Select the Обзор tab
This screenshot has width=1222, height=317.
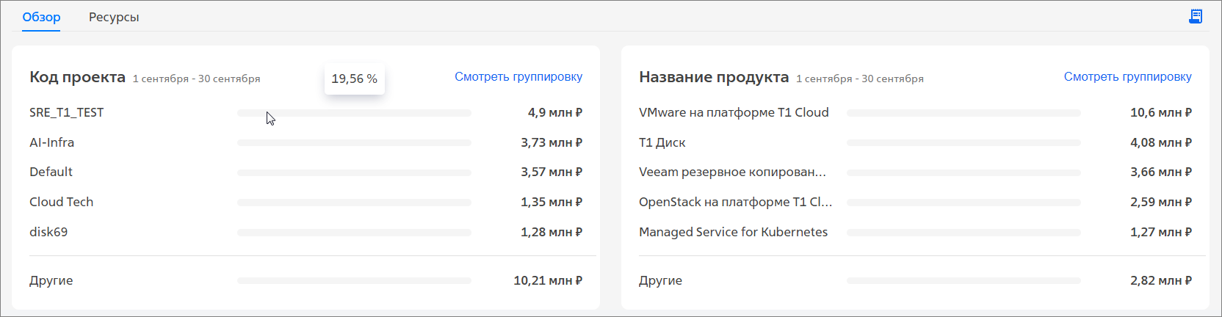point(41,17)
